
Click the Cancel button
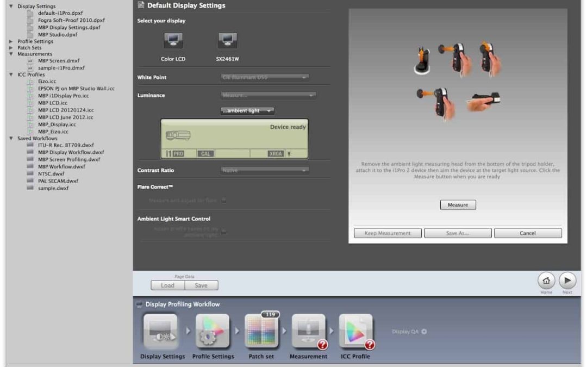pos(527,233)
